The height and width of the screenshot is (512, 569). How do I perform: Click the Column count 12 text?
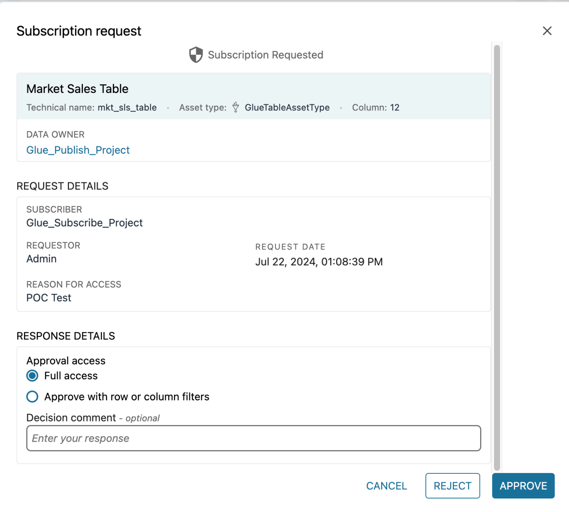394,108
